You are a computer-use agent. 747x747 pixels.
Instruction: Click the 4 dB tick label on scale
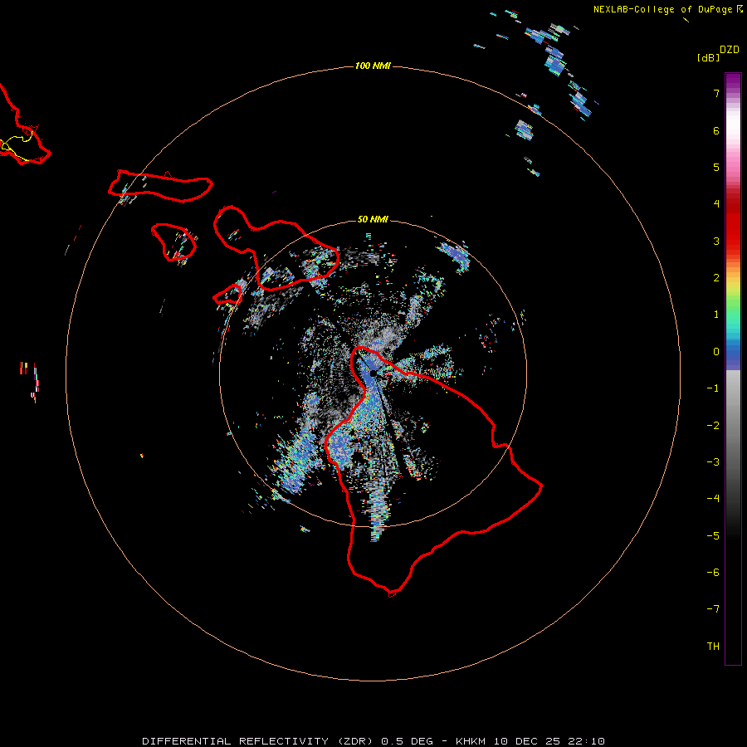click(716, 204)
